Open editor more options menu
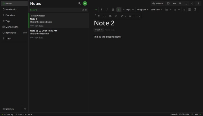This screenshot has width=203, height=116. (198, 3)
